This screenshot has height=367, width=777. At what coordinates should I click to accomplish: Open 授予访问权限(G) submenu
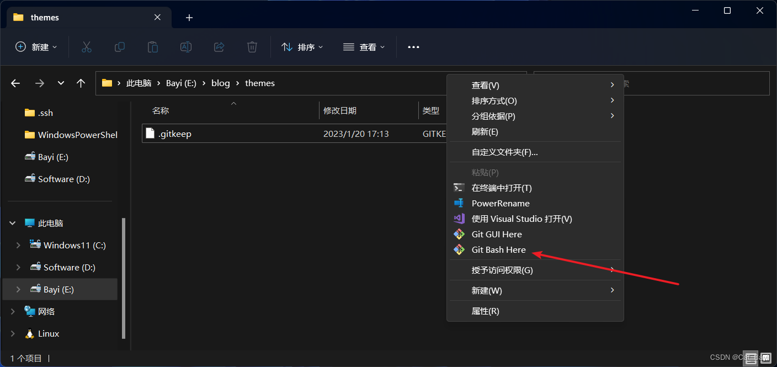pyautogui.click(x=535, y=270)
